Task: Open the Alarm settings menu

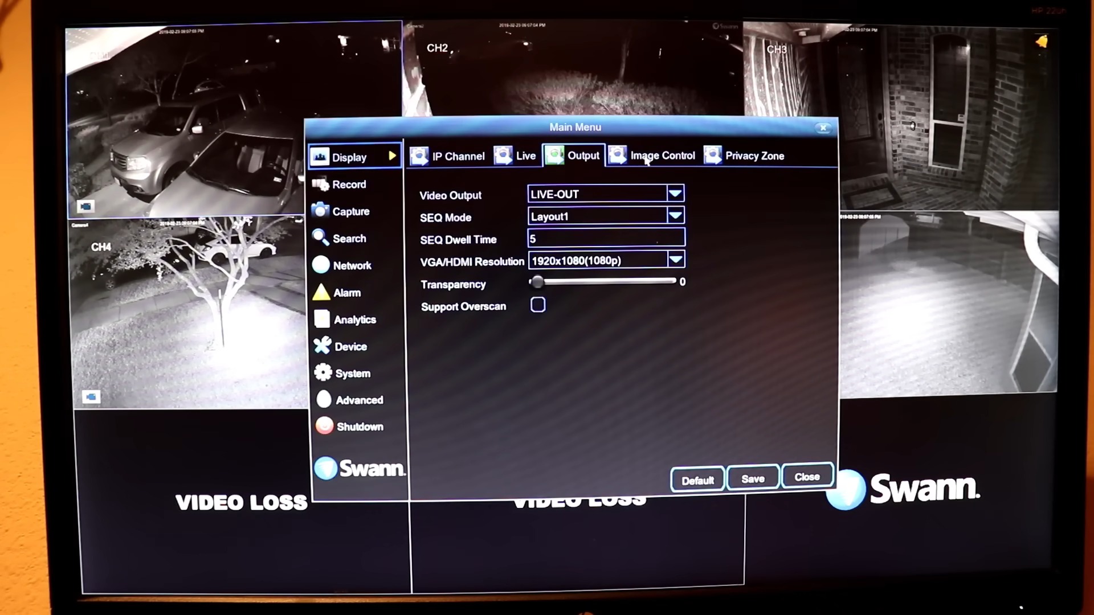Action: tap(346, 292)
